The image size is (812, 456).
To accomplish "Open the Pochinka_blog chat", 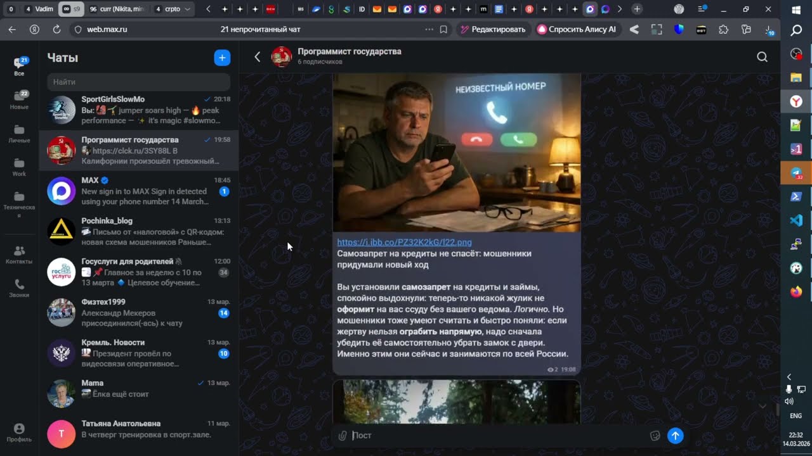I will pos(138,232).
